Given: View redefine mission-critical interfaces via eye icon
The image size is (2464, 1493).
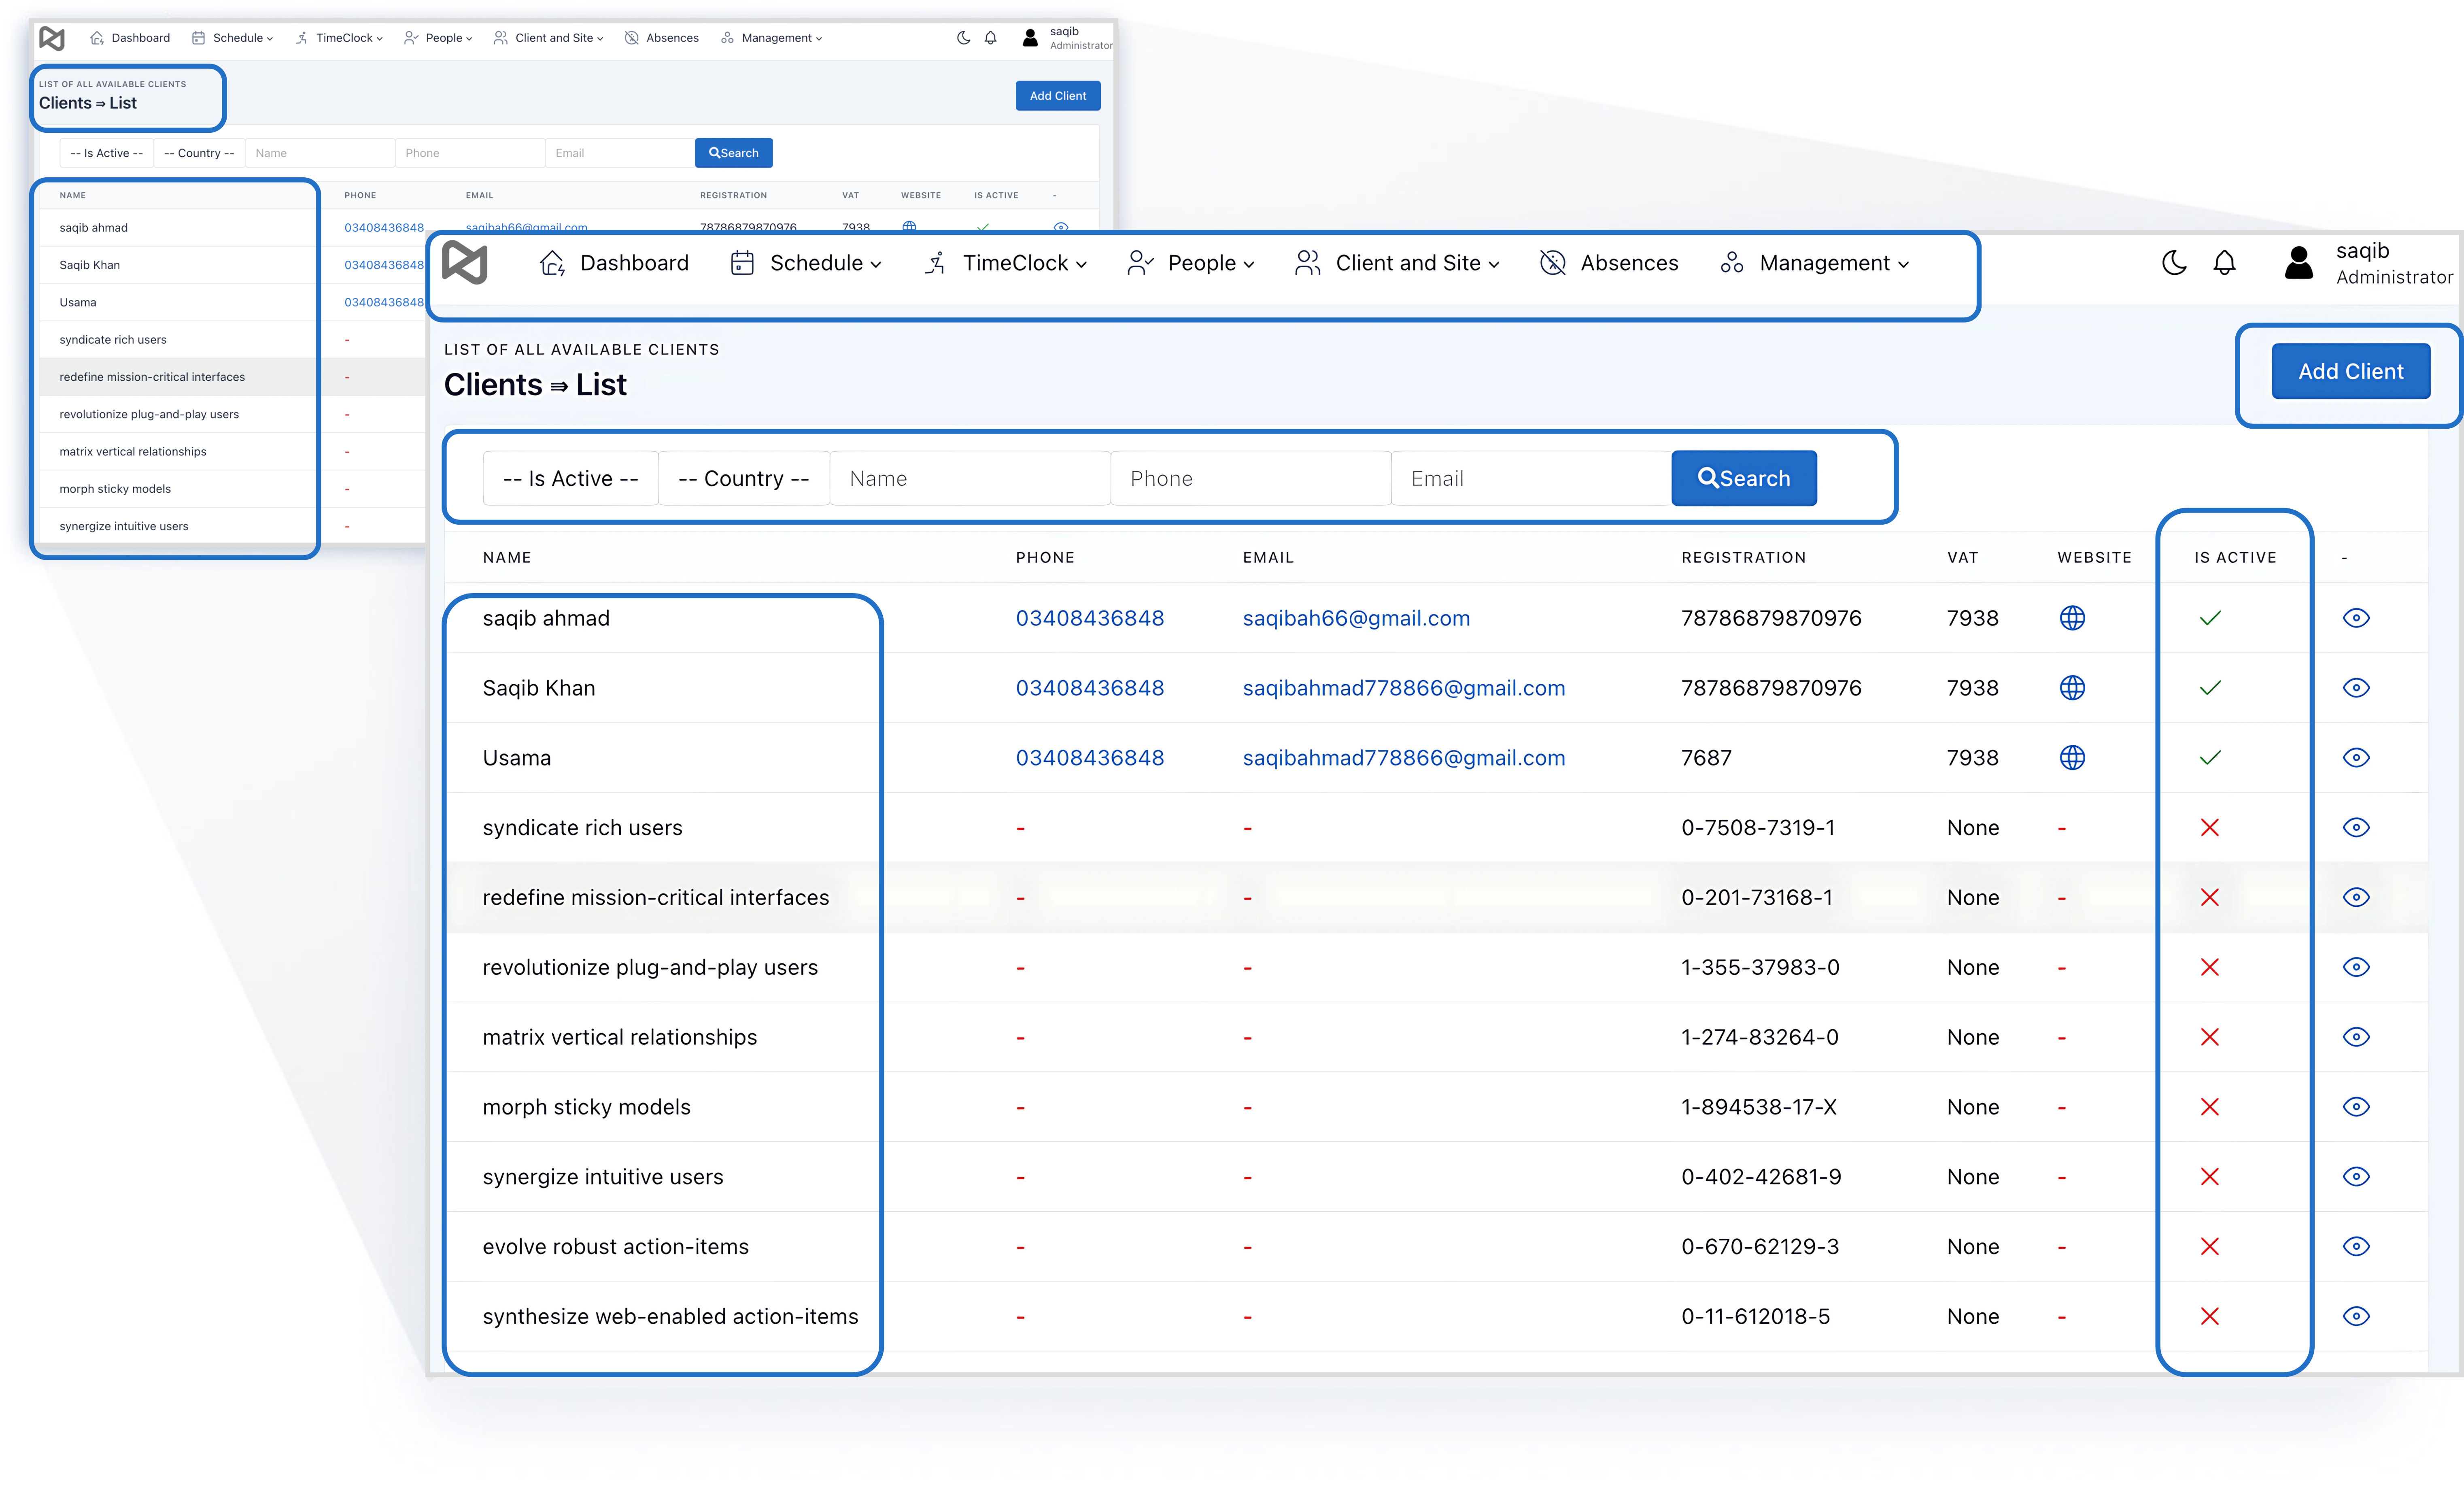Looking at the screenshot, I should point(2356,898).
